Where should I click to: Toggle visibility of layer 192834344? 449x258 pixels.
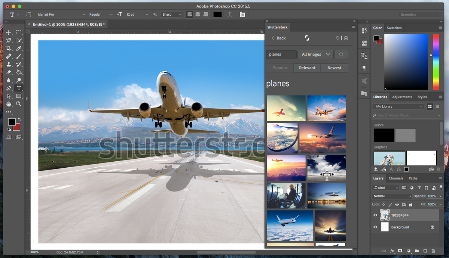375,215
